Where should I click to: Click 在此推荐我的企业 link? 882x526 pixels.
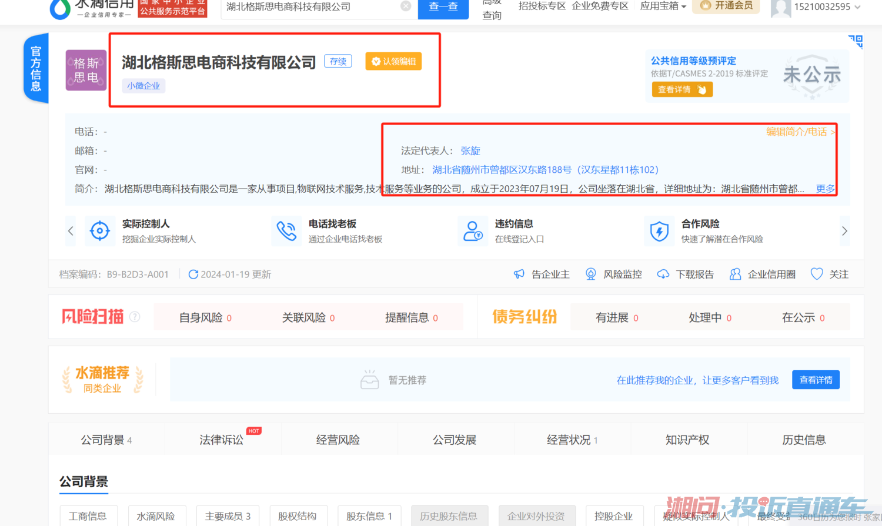[697, 380]
